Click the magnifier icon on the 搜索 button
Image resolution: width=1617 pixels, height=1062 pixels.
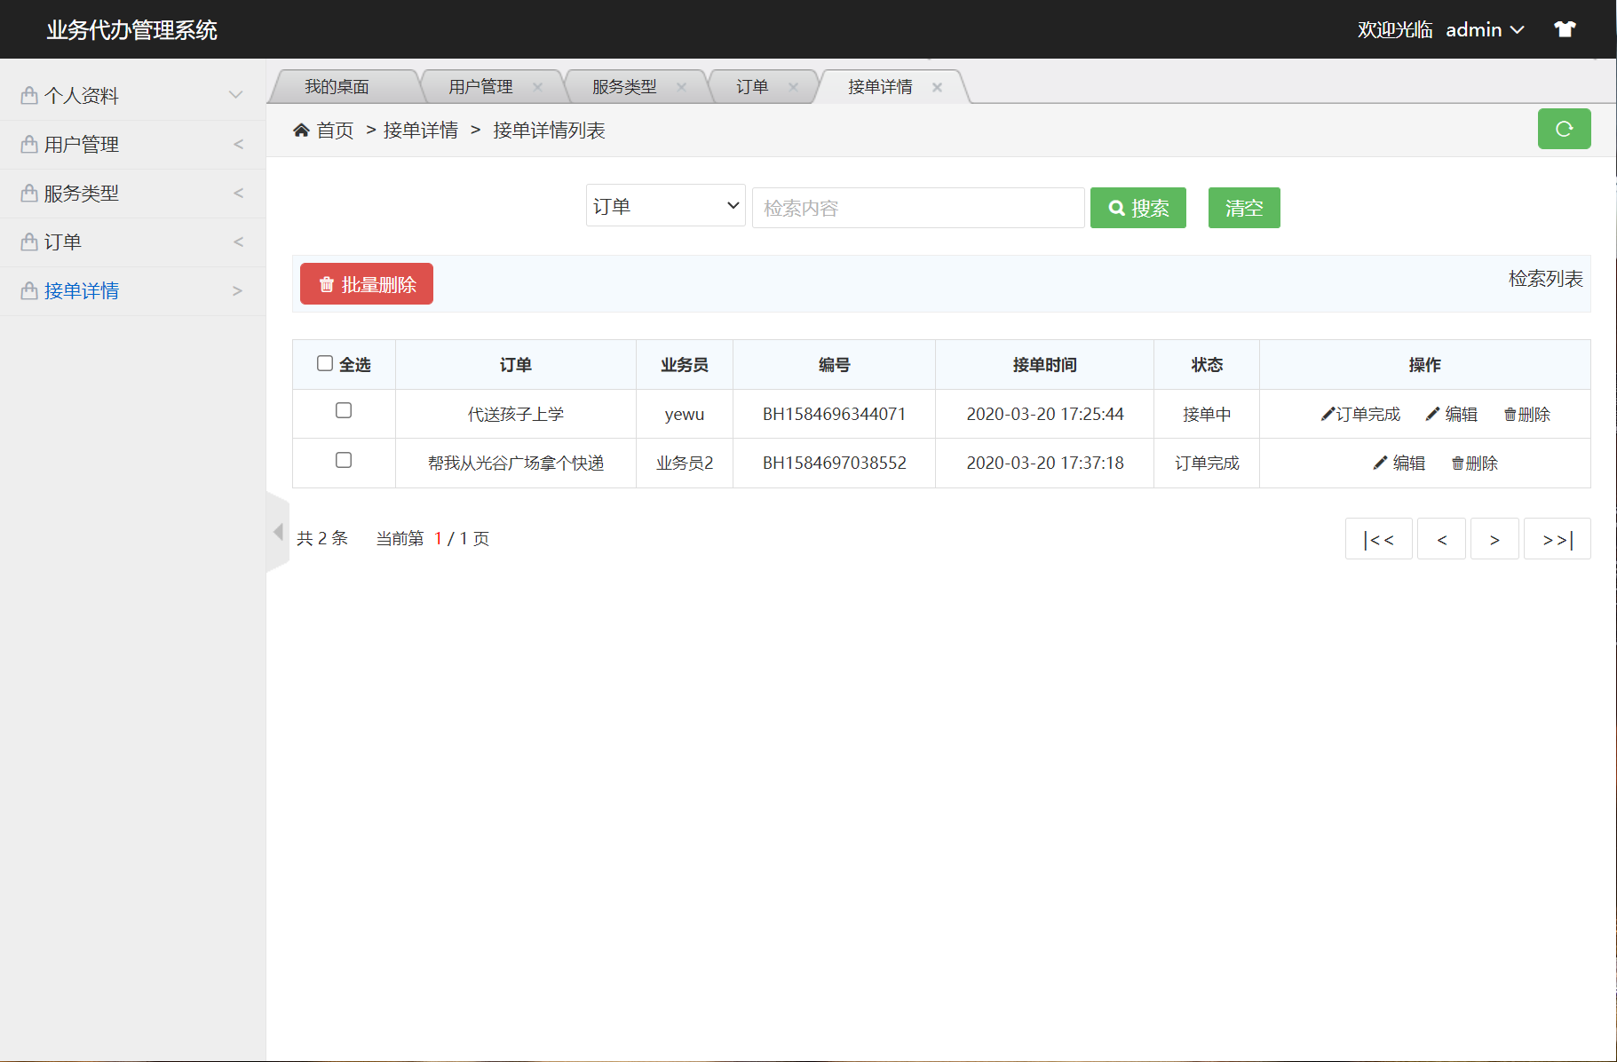tap(1116, 207)
